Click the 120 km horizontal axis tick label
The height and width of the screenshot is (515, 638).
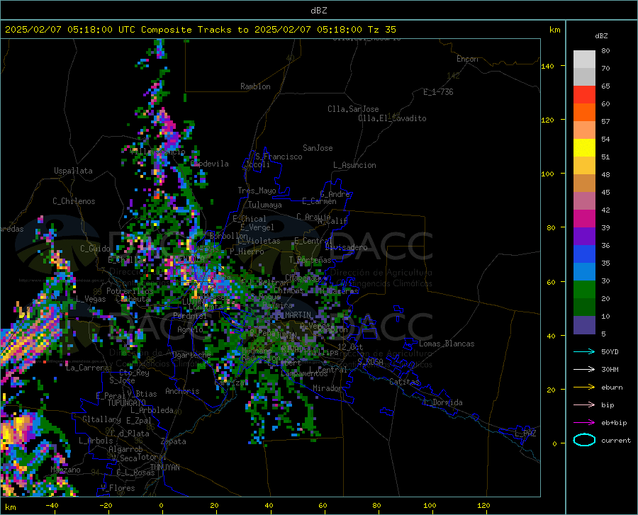[483, 506]
